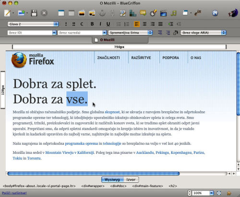Toggle the bulleted list button

click(x=119, y=24)
